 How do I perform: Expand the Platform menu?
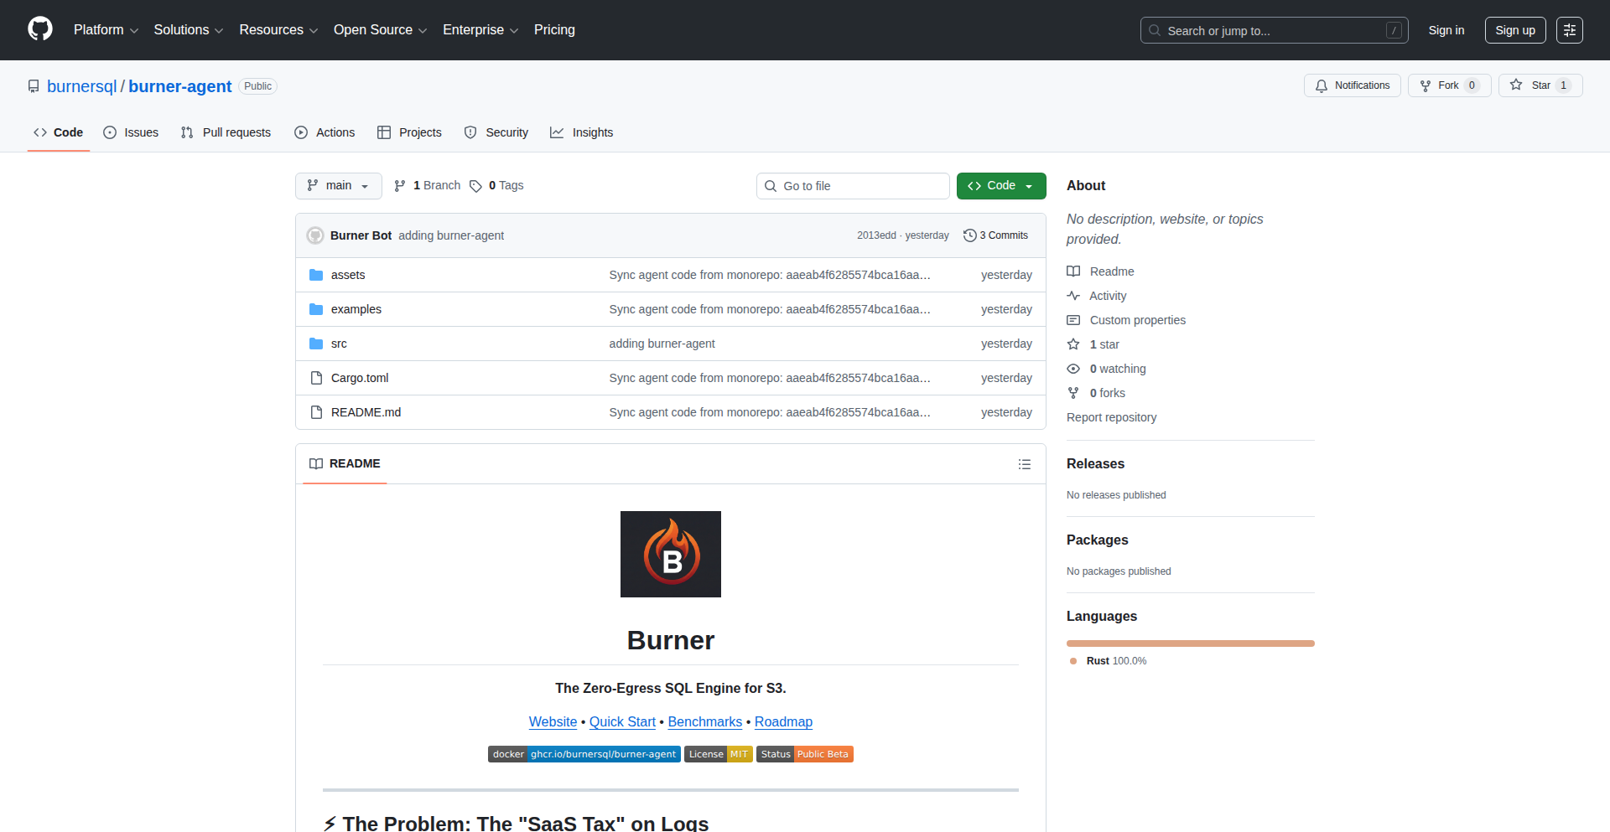[106, 30]
